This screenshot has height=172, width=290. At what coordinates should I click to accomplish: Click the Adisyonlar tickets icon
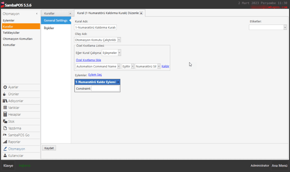point(5,101)
